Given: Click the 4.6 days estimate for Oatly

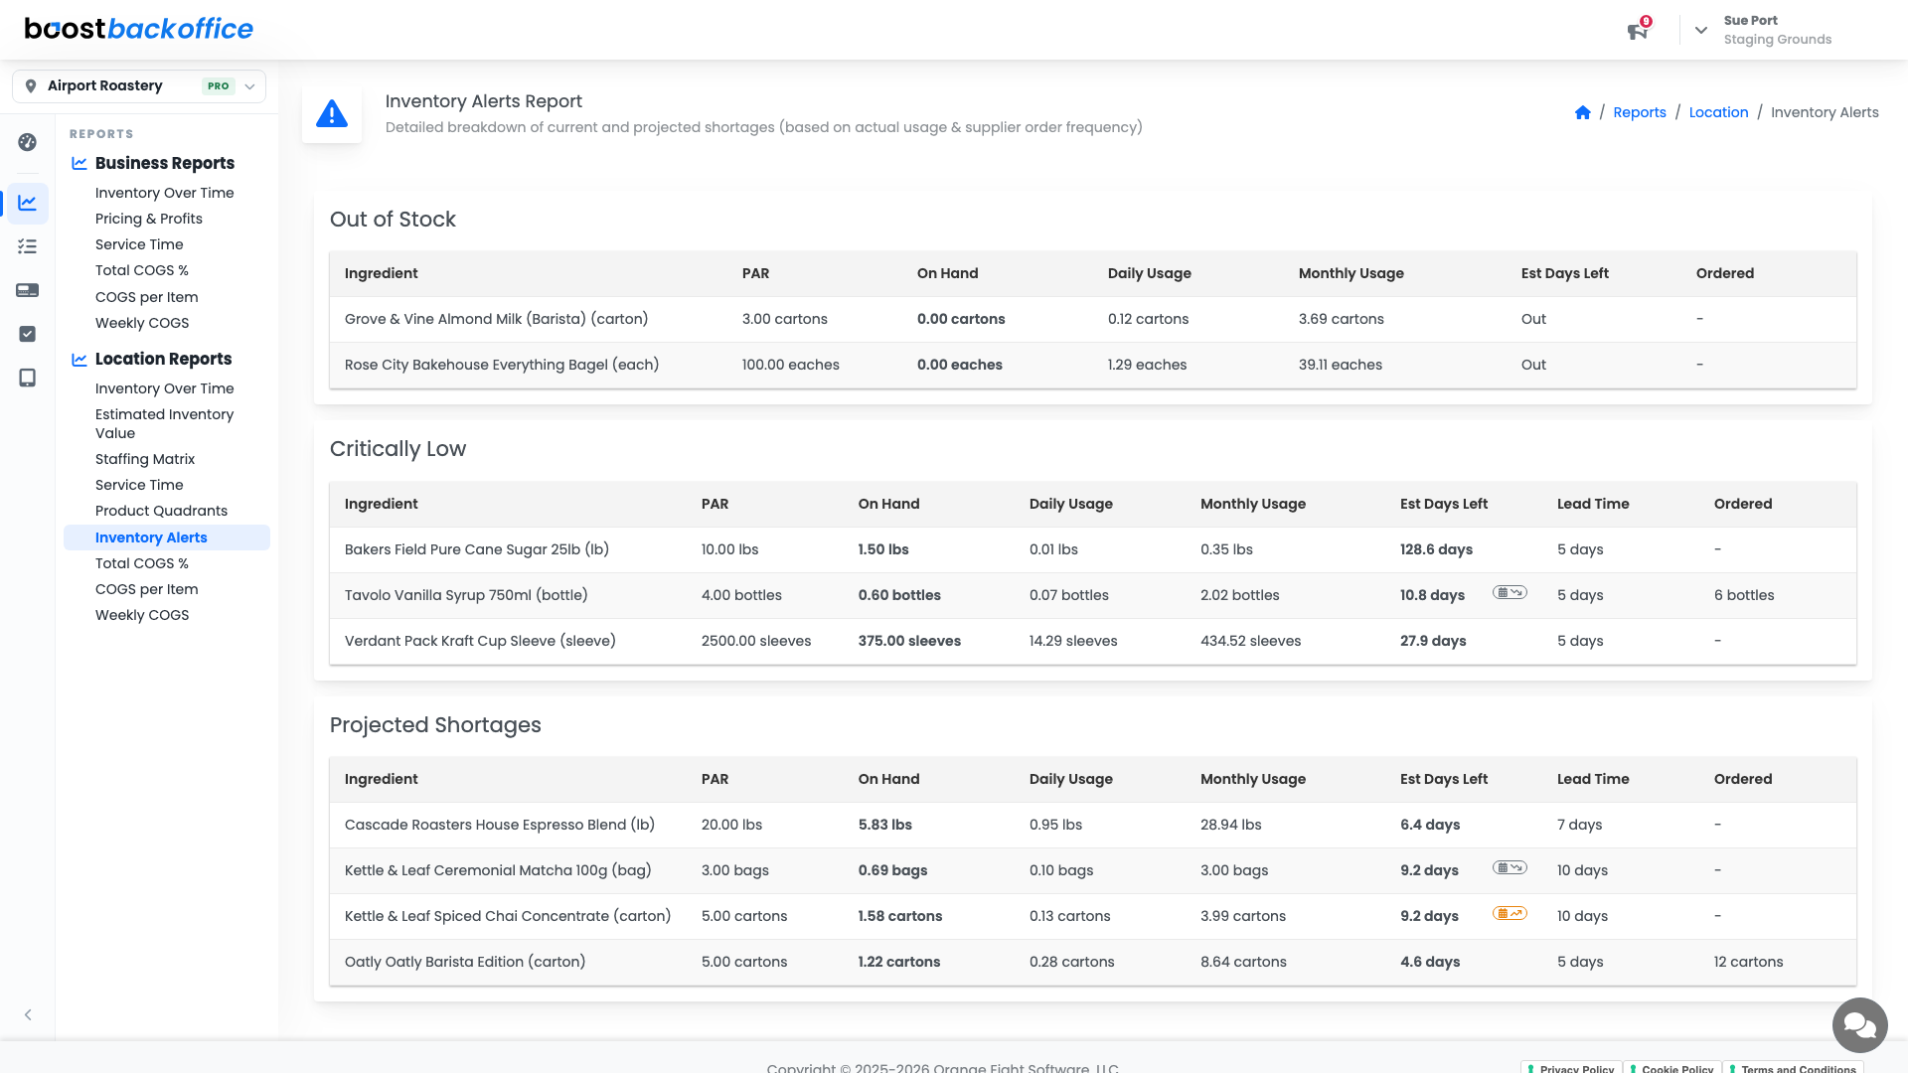Looking at the screenshot, I should click(1430, 962).
